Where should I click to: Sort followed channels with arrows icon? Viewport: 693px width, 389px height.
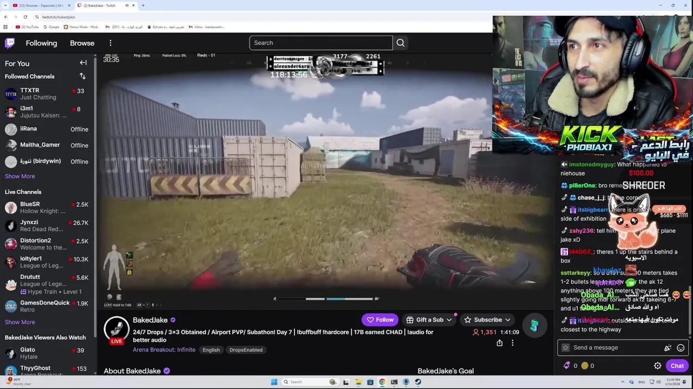(82, 76)
